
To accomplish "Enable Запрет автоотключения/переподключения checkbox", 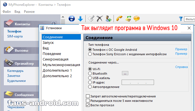I will tap(88, 96).
